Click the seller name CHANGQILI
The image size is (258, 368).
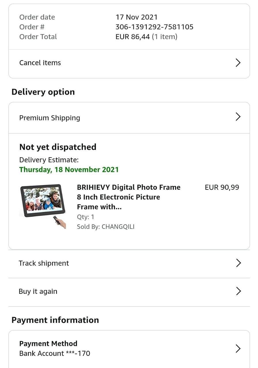(118, 227)
